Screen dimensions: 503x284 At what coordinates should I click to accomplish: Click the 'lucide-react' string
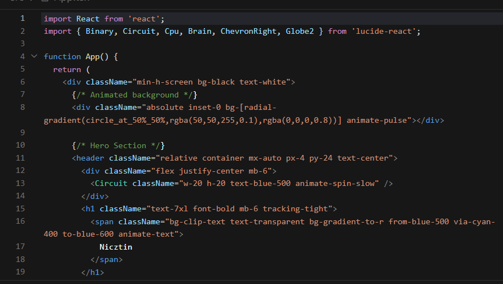384,32
